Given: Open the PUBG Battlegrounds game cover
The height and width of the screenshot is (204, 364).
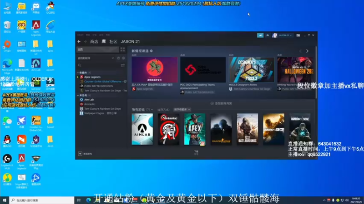Looking at the screenshot, I should tap(247, 129).
